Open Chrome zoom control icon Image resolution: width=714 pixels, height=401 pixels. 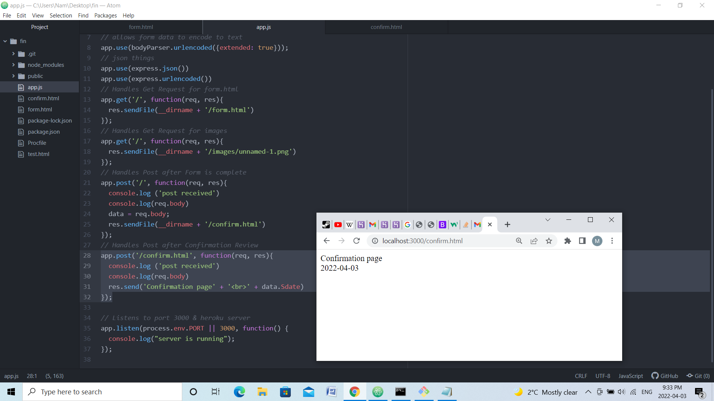519,241
